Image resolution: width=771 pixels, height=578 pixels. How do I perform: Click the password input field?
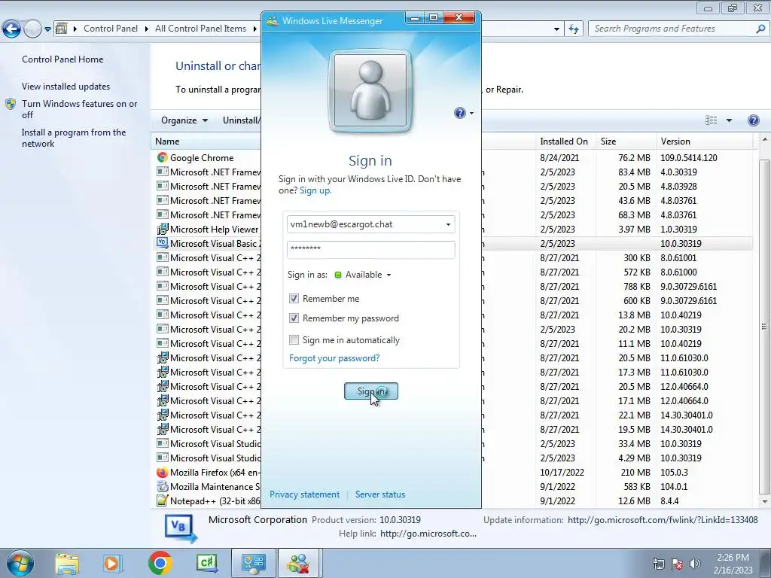(x=370, y=249)
